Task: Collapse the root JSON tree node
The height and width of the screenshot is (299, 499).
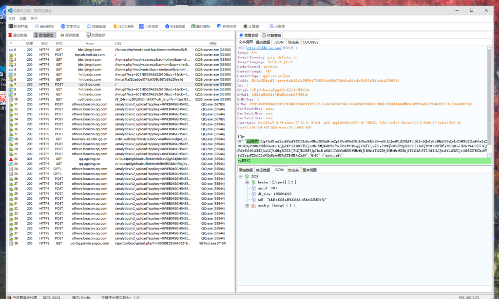Action: (x=241, y=176)
